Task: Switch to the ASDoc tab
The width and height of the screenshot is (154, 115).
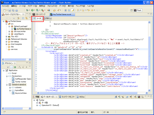Action: point(81,97)
